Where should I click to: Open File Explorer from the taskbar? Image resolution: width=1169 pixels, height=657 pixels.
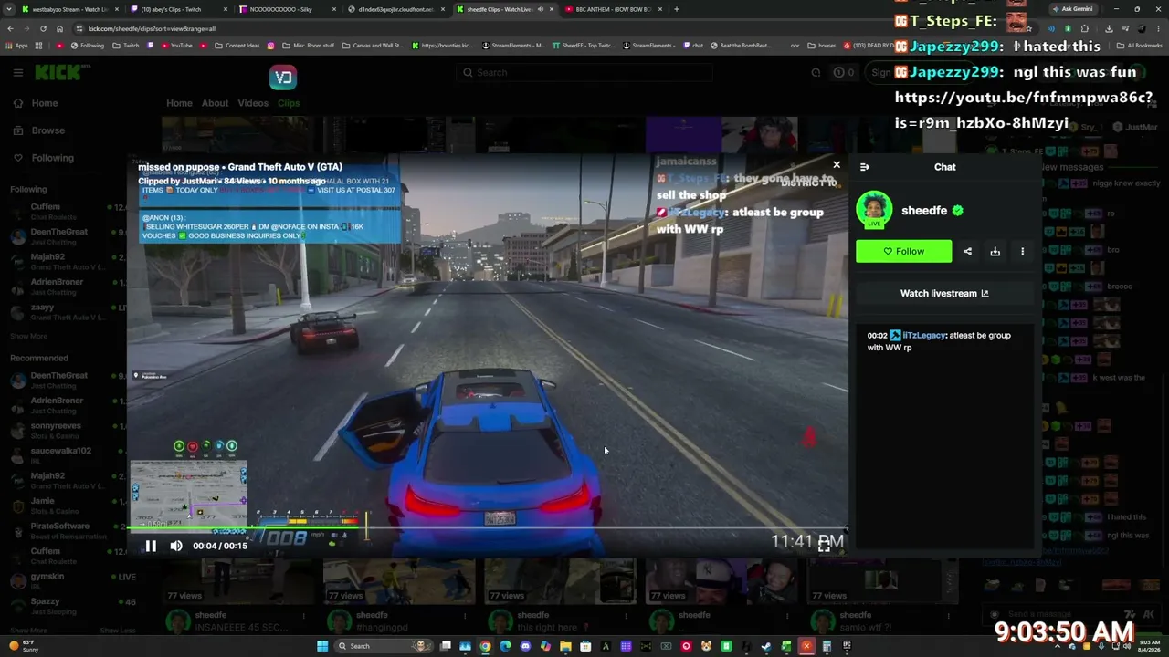point(565,646)
